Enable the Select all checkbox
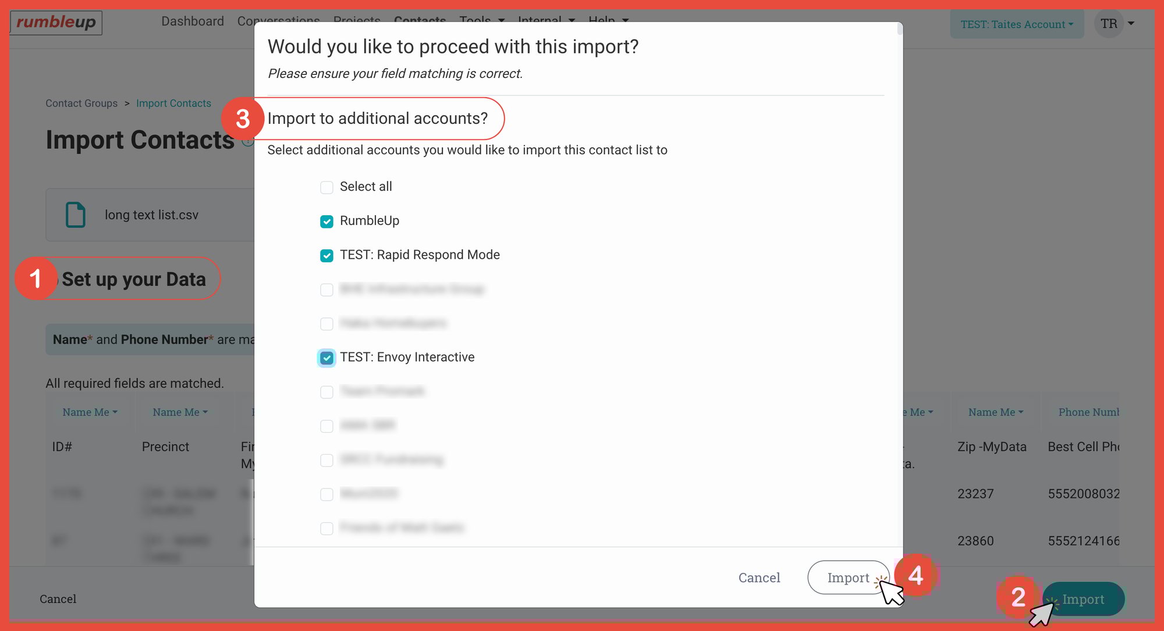1164x631 pixels. pyautogui.click(x=327, y=187)
